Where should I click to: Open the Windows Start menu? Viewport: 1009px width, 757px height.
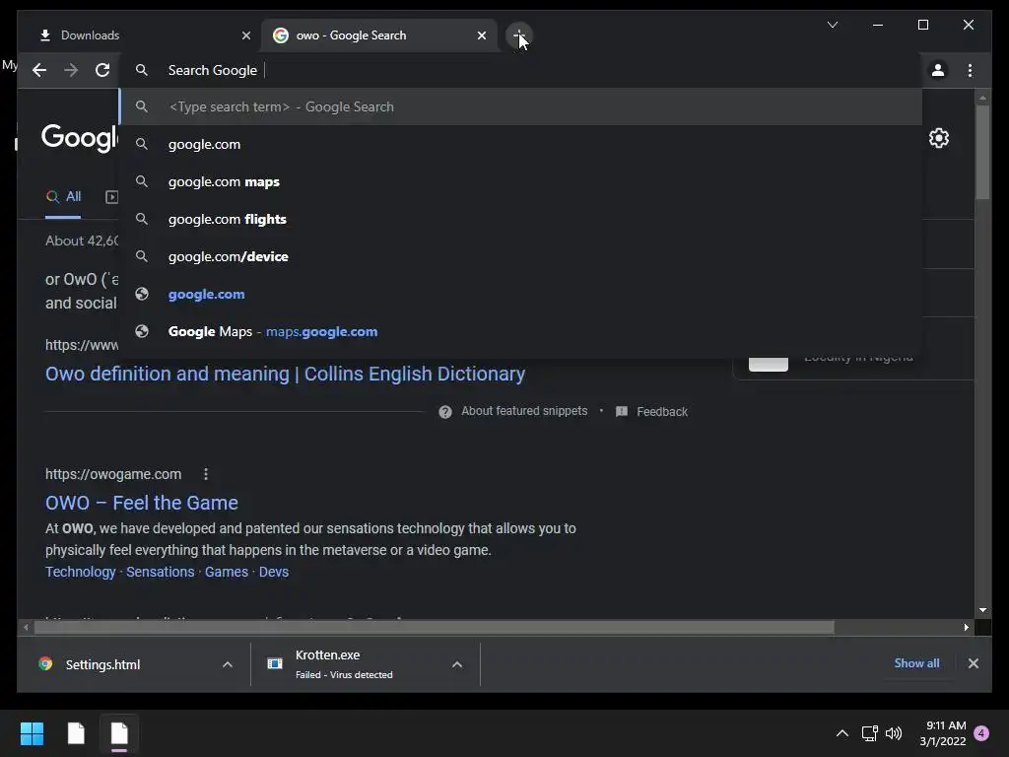click(x=32, y=733)
